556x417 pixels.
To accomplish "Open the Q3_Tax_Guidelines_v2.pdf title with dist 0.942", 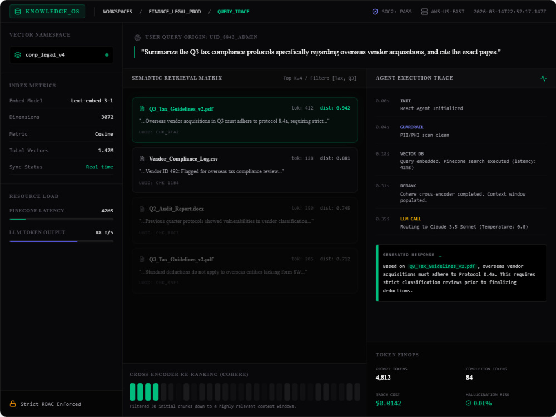I will 181,109.
